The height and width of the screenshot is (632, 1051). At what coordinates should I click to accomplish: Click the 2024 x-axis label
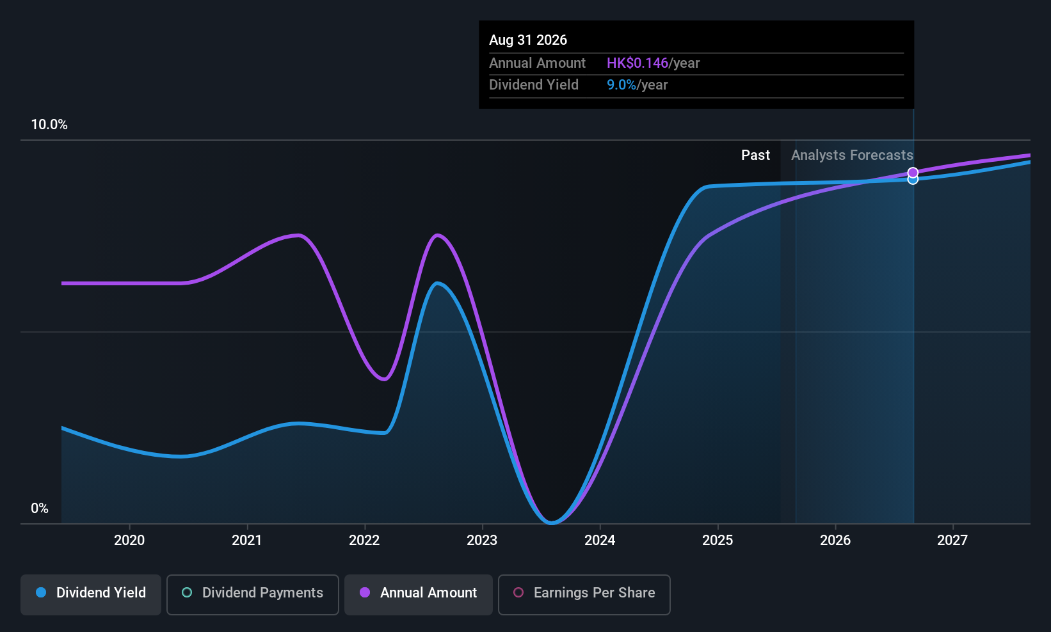[x=600, y=541]
